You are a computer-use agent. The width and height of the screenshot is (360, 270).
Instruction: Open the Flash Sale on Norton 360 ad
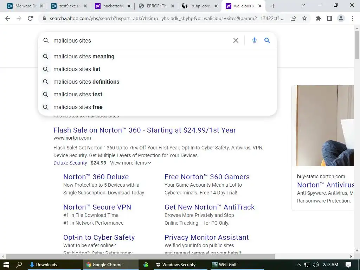(144, 130)
